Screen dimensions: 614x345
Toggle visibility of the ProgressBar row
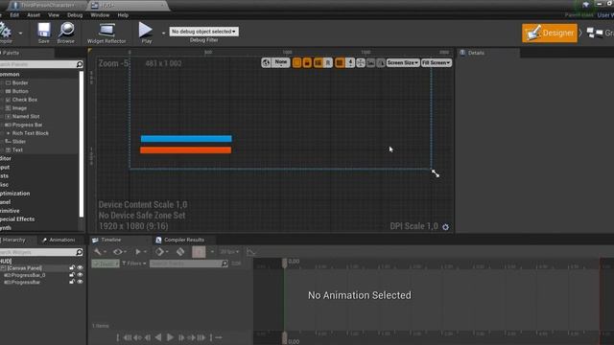coord(81,282)
